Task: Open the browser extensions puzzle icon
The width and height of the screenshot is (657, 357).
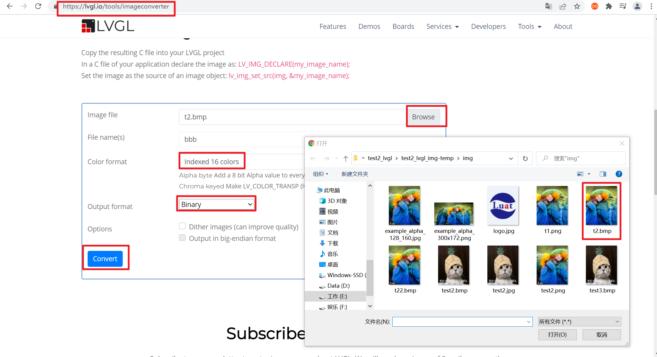Action: pyautogui.click(x=609, y=6)
